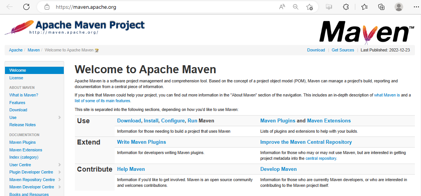Open the Favorites list icon
This screenshot has height=196, width=421.
[364, 7]
